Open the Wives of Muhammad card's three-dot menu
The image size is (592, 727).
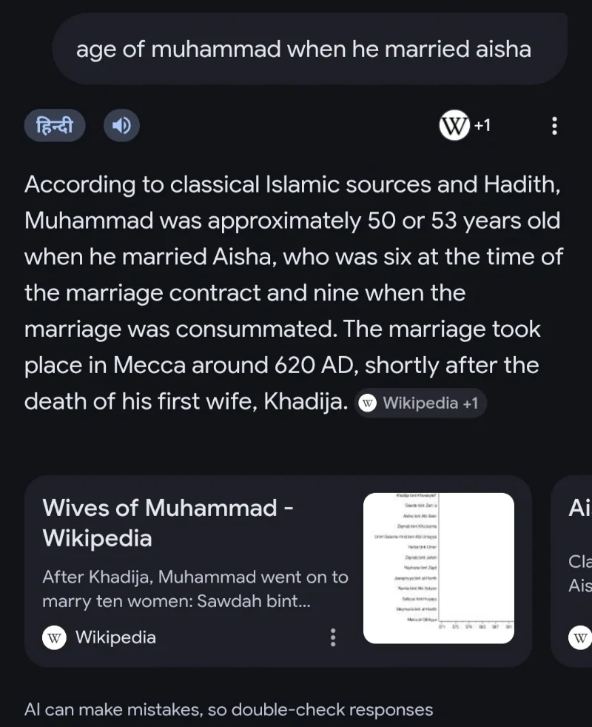333,637
